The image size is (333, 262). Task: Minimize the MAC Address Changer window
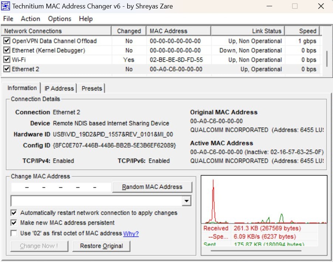(269, 6)
